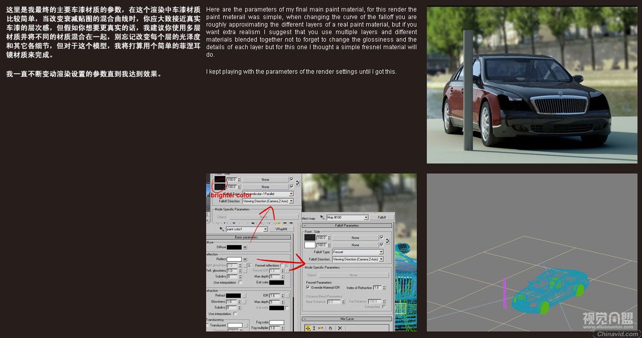The height and width of the screenshot is (338, 642).
Task: Click side None map button in Fresnel panel
Action: pos(355,245)
